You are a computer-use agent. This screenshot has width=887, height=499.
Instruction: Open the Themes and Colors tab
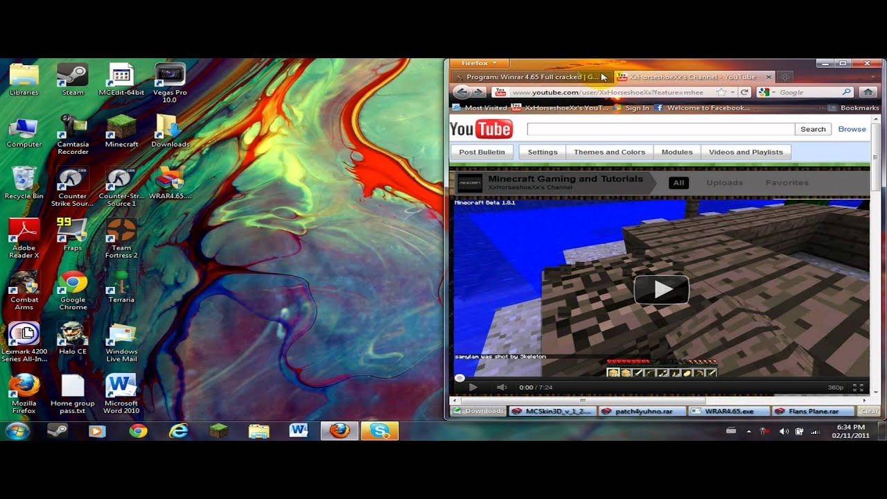(609, 152)
